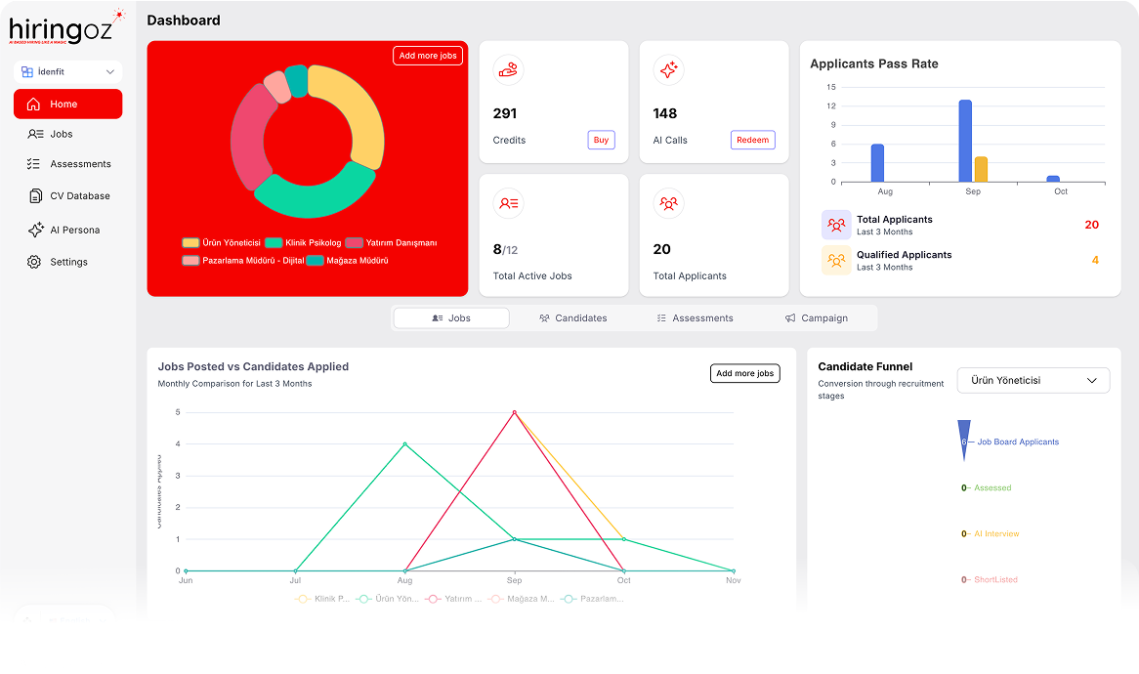Switch to the Campaign tab
The image size is (1139, 674).
coord(817,318)
